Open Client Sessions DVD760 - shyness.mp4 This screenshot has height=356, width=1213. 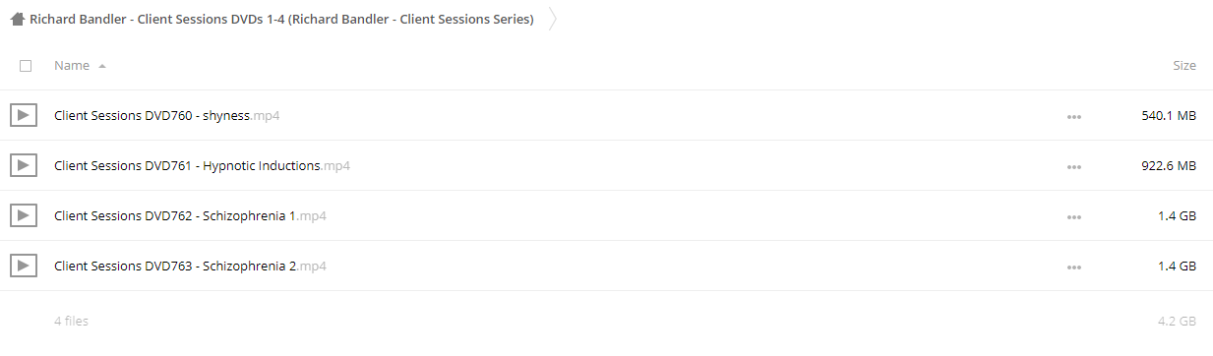tap(167, 115)
